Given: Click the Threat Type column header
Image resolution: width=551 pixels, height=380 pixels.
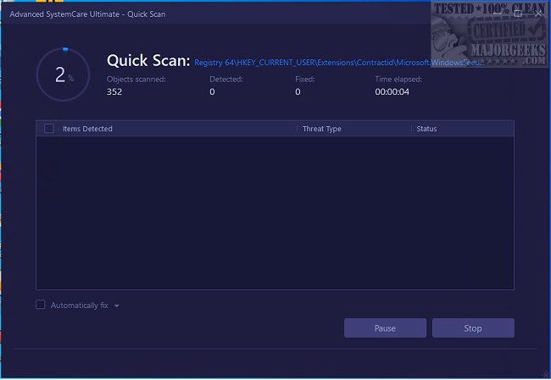Looking at the screenshot, I should click(322, 129).
